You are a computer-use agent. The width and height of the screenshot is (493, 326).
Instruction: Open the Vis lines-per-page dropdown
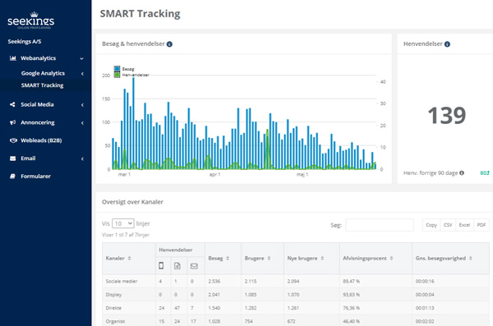123,223
